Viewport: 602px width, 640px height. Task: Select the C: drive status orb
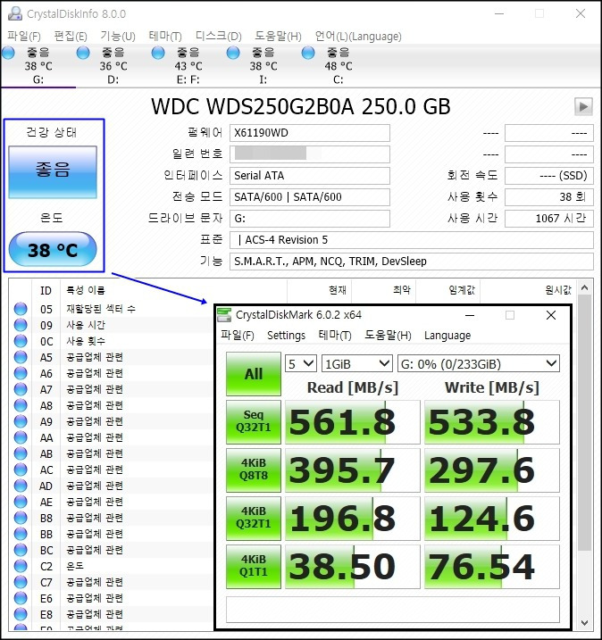(x=308, y=53)
